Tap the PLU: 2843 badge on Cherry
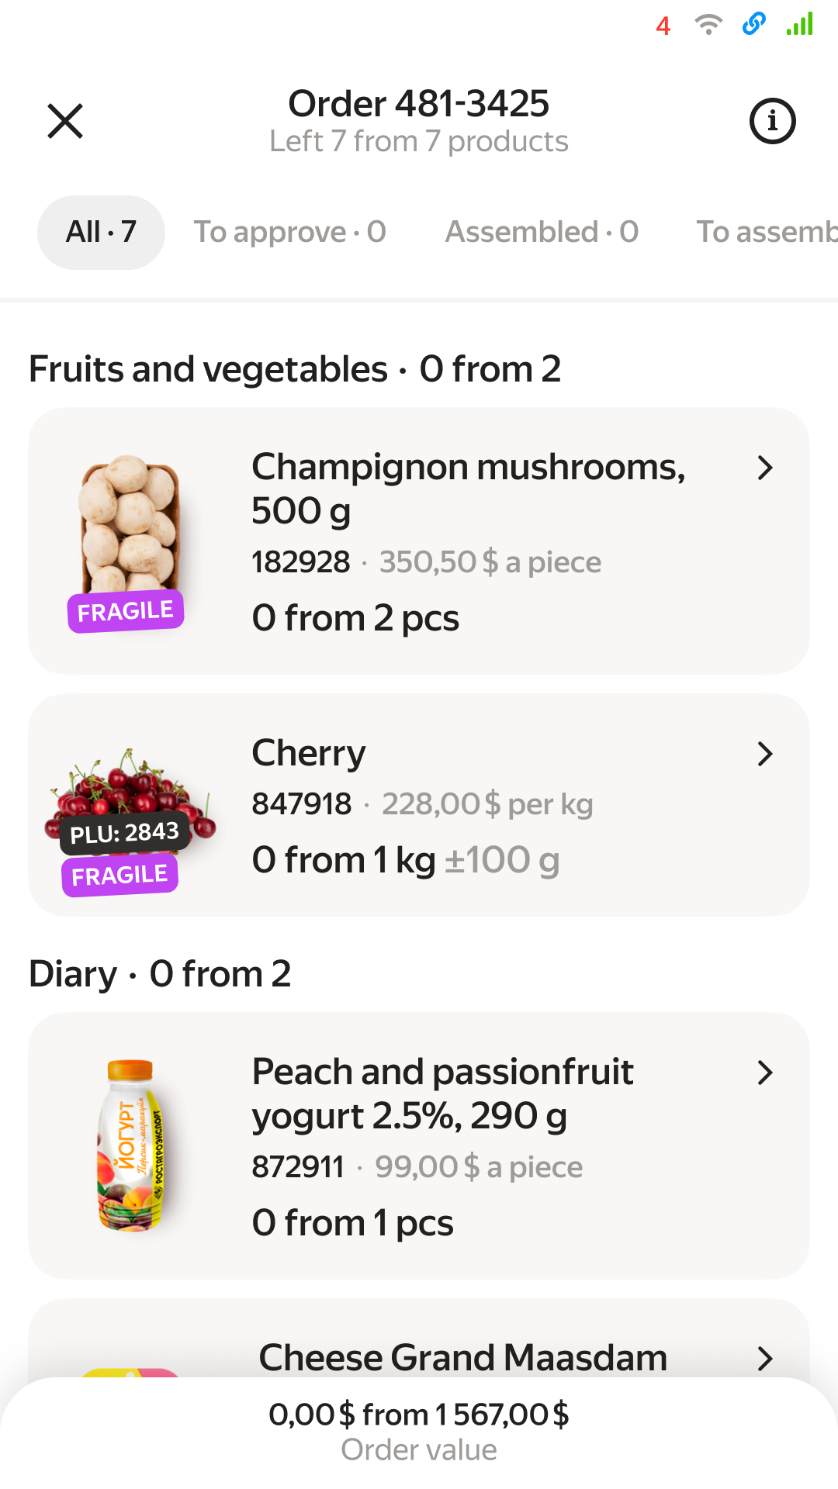The height and width of the screenshot is (1489, 838). tap(124, 834)
